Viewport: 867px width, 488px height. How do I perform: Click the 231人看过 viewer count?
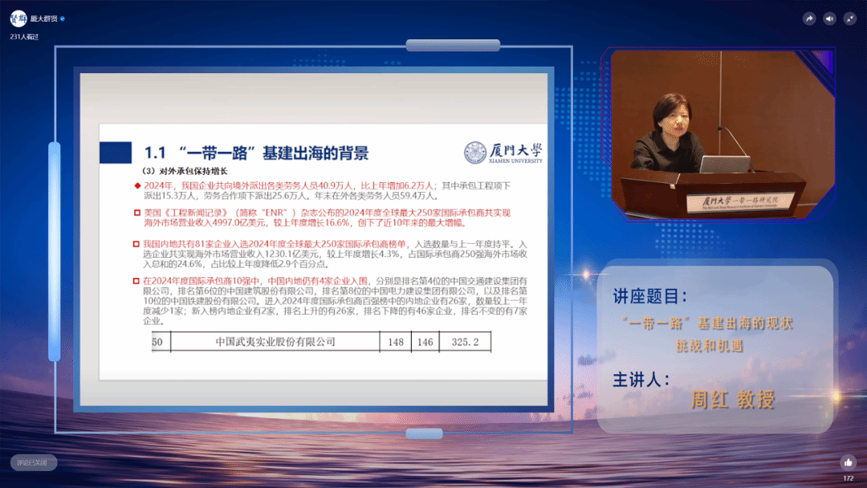tap(26, 36)
